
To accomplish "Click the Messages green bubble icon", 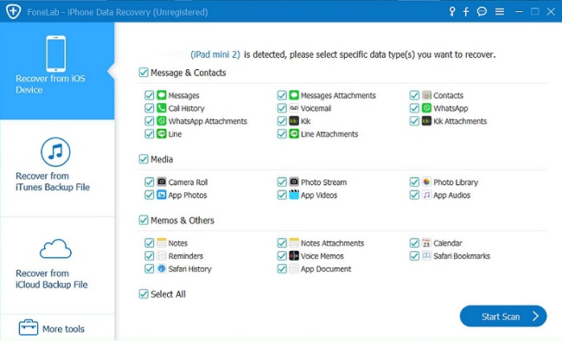I will (162, 94).
